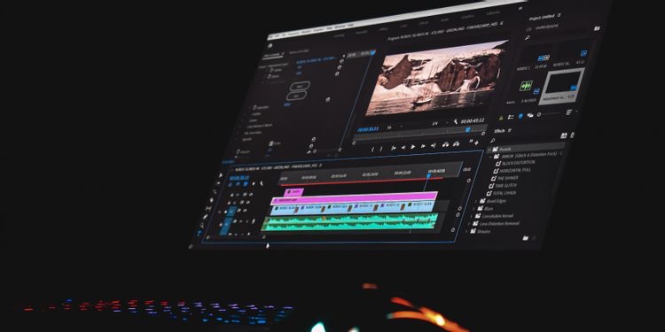Click the timeline playhead marker
This screenshot has height=332, width=665.
pos(429,175)
